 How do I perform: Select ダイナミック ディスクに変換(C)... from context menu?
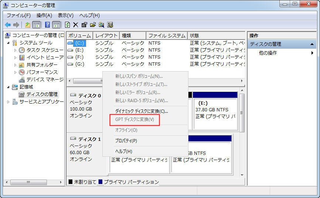point(141,111)
